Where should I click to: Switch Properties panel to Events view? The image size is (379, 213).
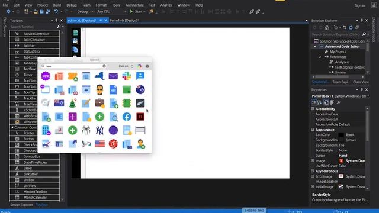[x=332, y=102]
